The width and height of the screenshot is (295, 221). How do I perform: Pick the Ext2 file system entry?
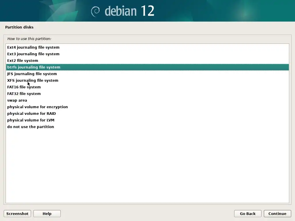click(147, 60)
